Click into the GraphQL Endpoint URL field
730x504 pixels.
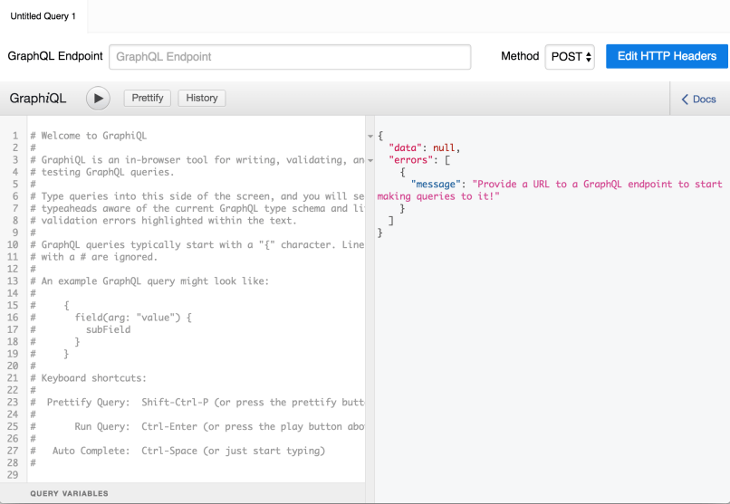click(290, 57)
